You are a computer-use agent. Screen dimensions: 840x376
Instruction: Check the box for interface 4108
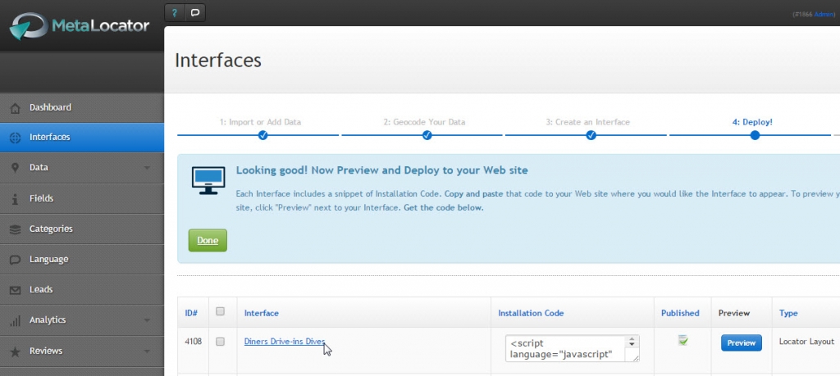coord(220,342)
